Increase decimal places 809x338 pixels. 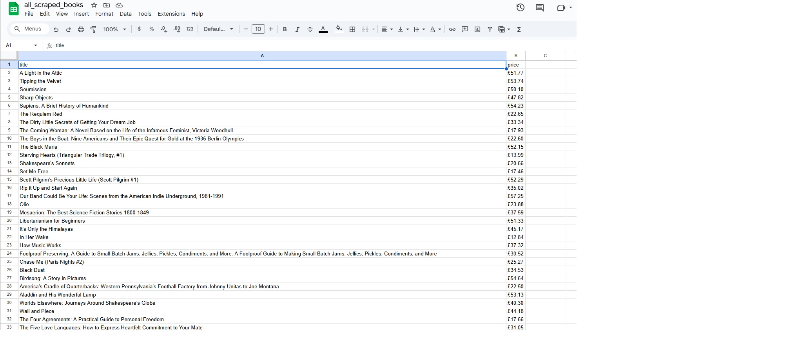(x=177, y=29)
